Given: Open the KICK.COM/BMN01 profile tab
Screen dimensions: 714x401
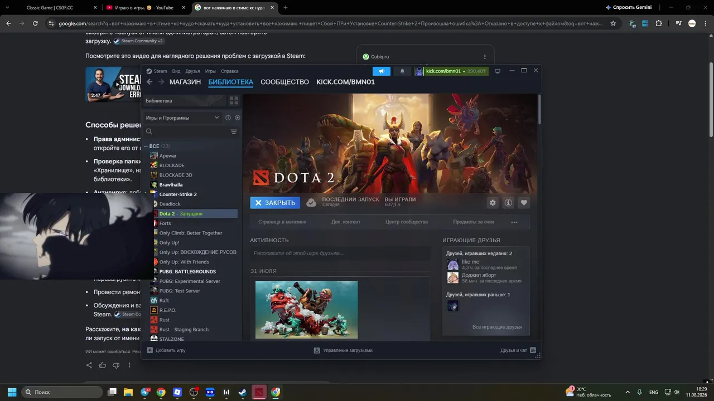Looking at the screenshot, I should (346, 82).
